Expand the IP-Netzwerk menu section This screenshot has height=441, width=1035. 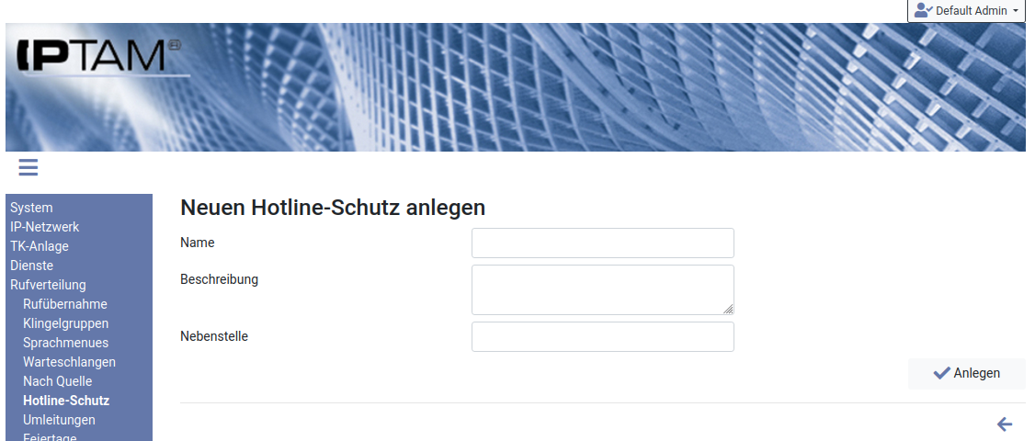click(x=44, y=227)
